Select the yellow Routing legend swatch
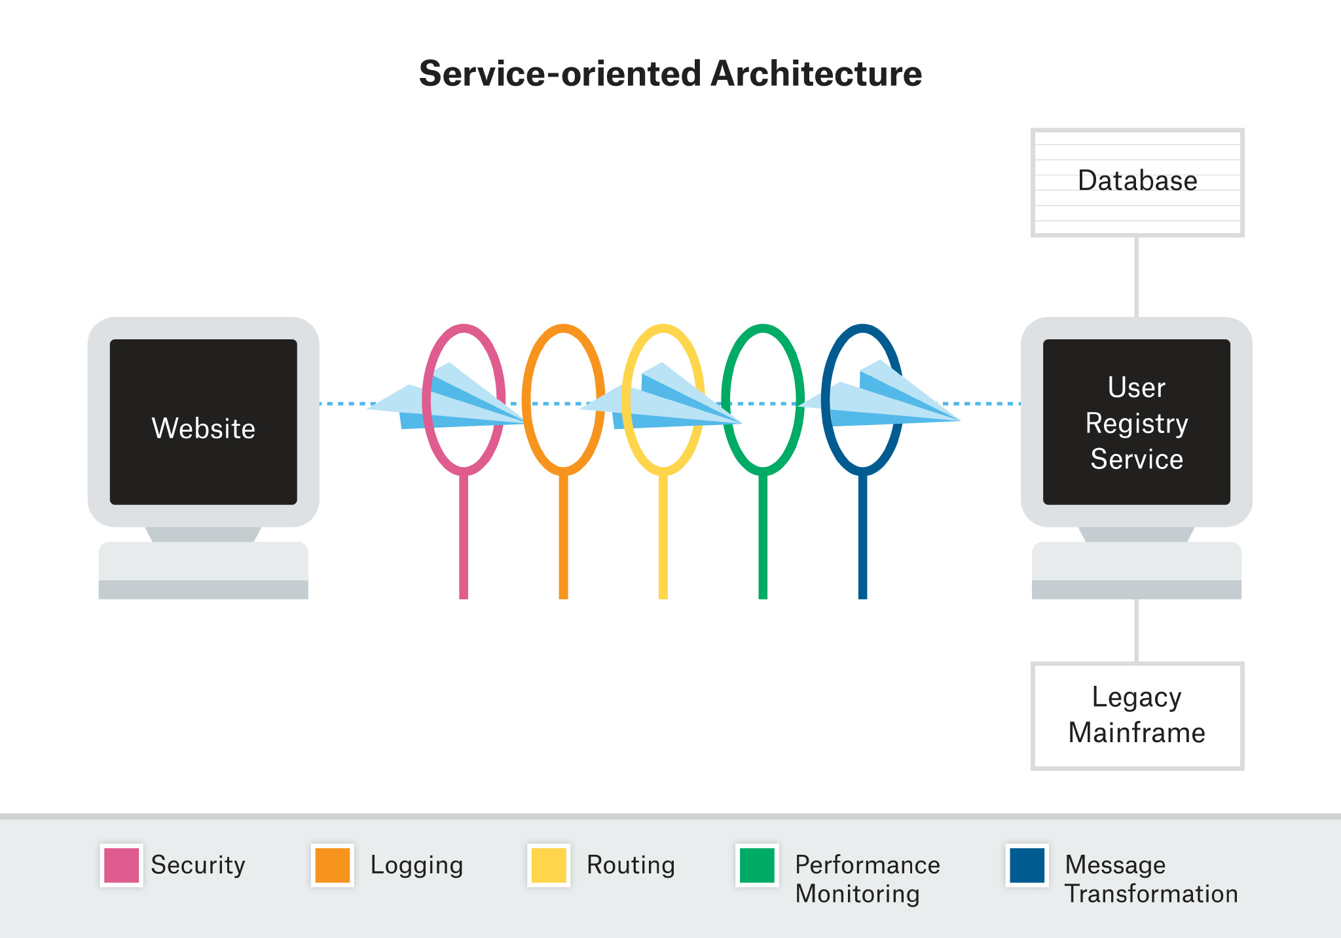 pyautogui.click(x=549, y=865)
